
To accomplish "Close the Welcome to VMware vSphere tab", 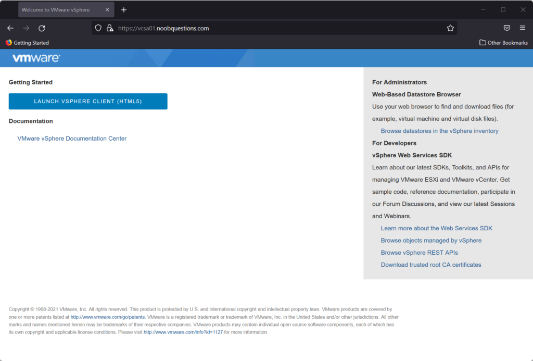I will (x=107, y=10).
